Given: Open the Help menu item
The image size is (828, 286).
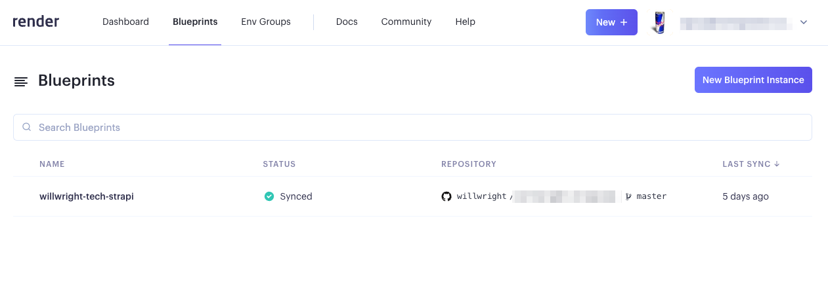Looking at the screenshot, I should 465,22.
